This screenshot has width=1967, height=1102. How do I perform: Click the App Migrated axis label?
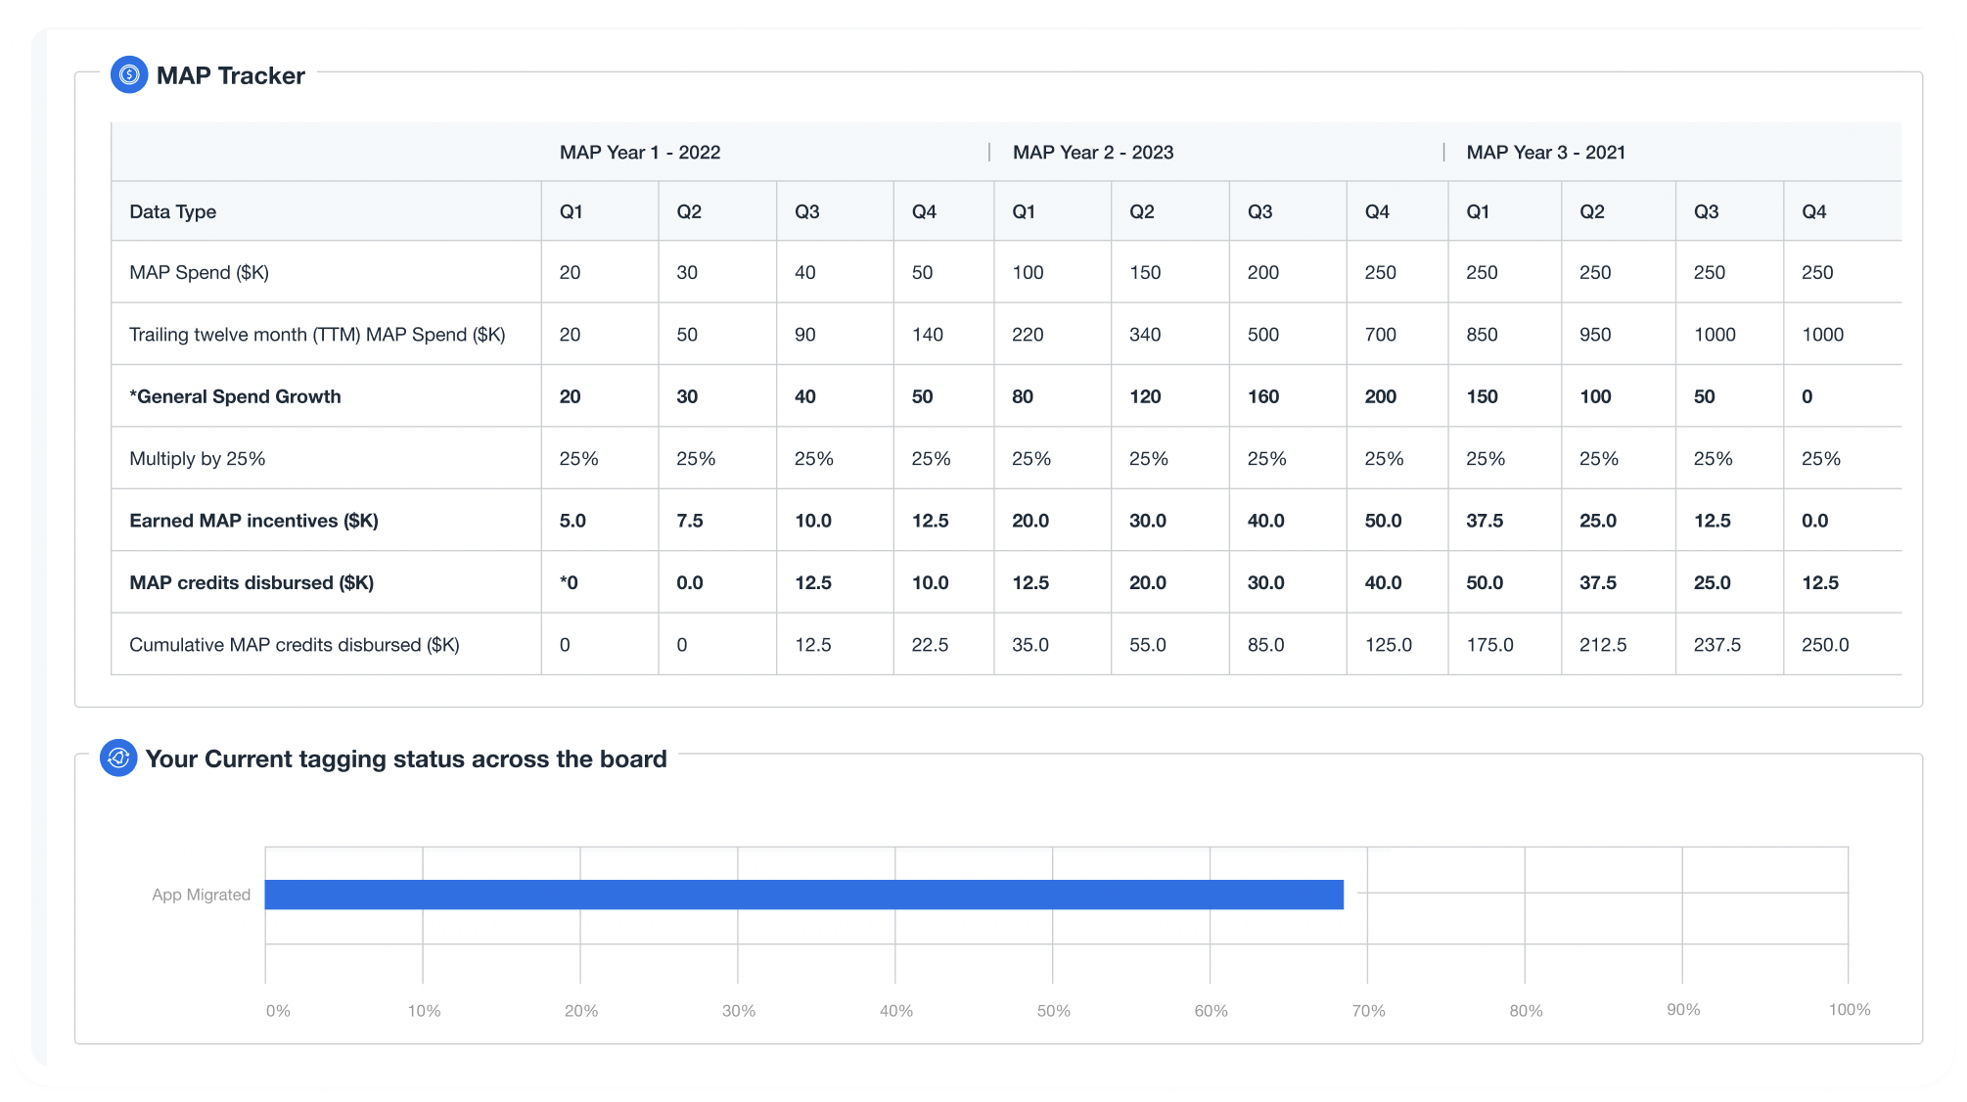202,895
